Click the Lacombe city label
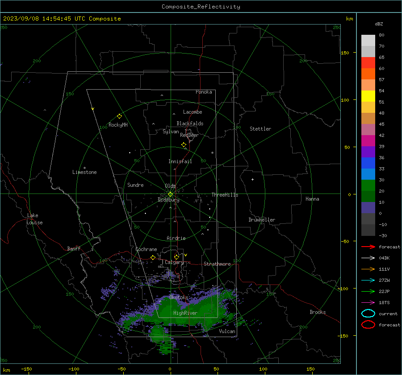 (x=193, y=112)
